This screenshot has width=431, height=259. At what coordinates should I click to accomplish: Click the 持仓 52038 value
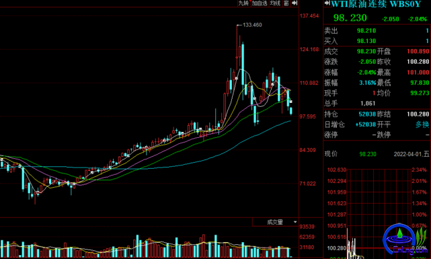click(x=367, y=114)
